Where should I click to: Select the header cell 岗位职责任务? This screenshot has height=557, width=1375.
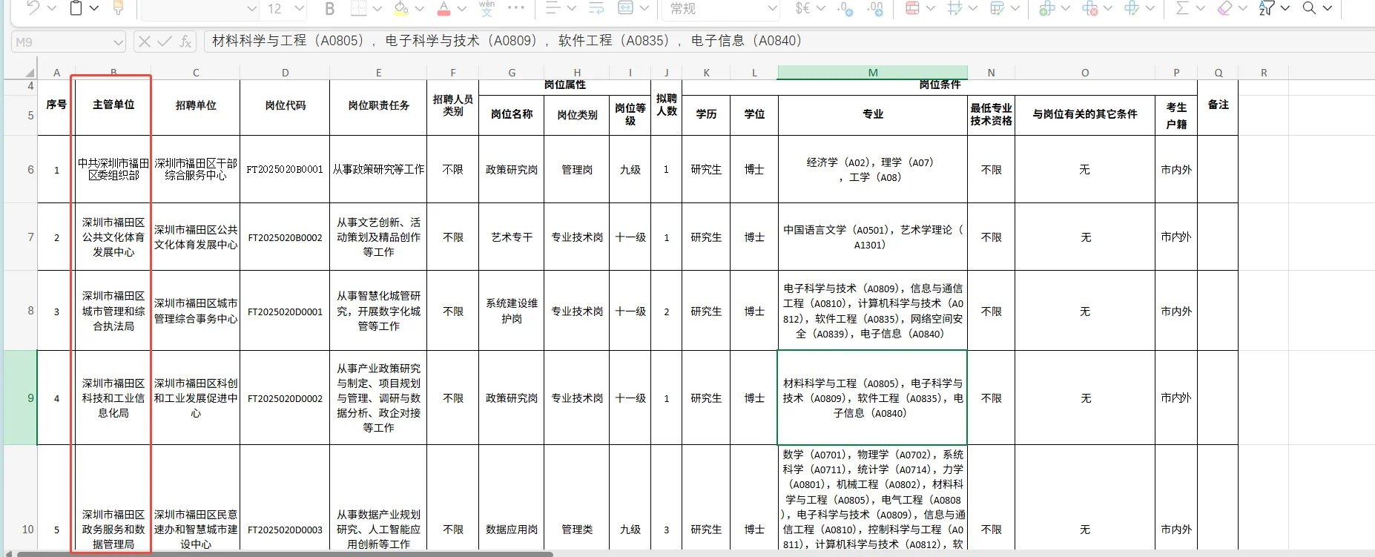pyautogui.click(x=378, y=105)
